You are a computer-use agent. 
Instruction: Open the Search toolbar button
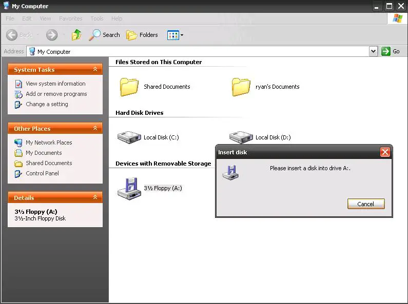(x=104, y=35)
